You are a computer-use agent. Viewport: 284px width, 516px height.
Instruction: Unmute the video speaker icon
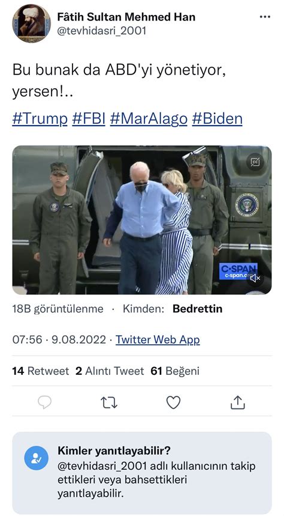point(255,278)
